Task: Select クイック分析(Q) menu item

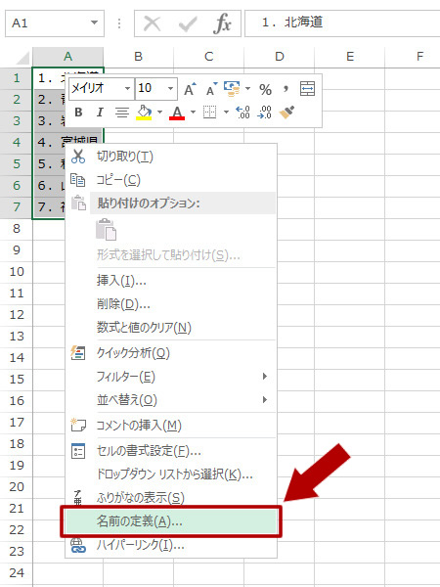Action: [171, 352]
